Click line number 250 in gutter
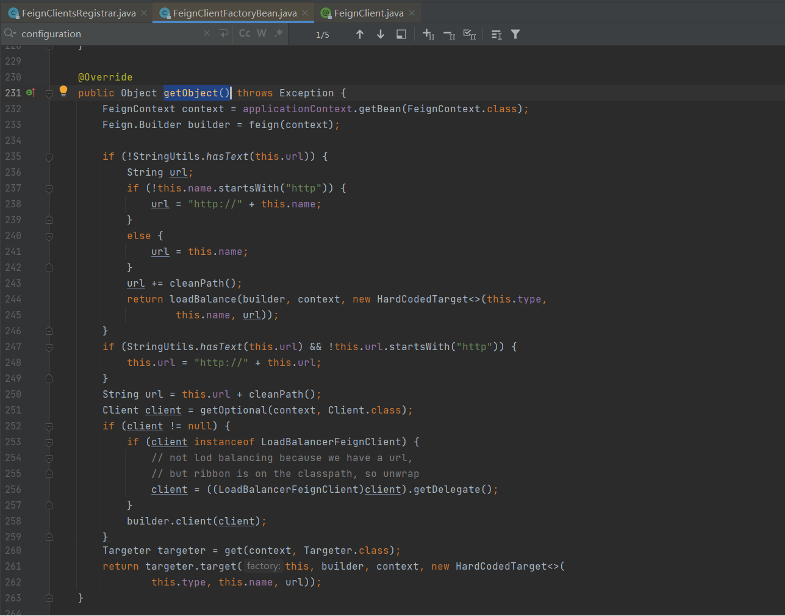This screenshot has height=616, width=785. [13, 394]
